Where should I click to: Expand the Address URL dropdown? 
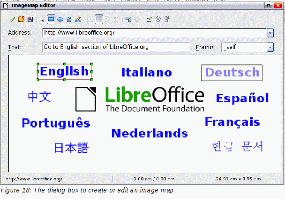(270, 33)
